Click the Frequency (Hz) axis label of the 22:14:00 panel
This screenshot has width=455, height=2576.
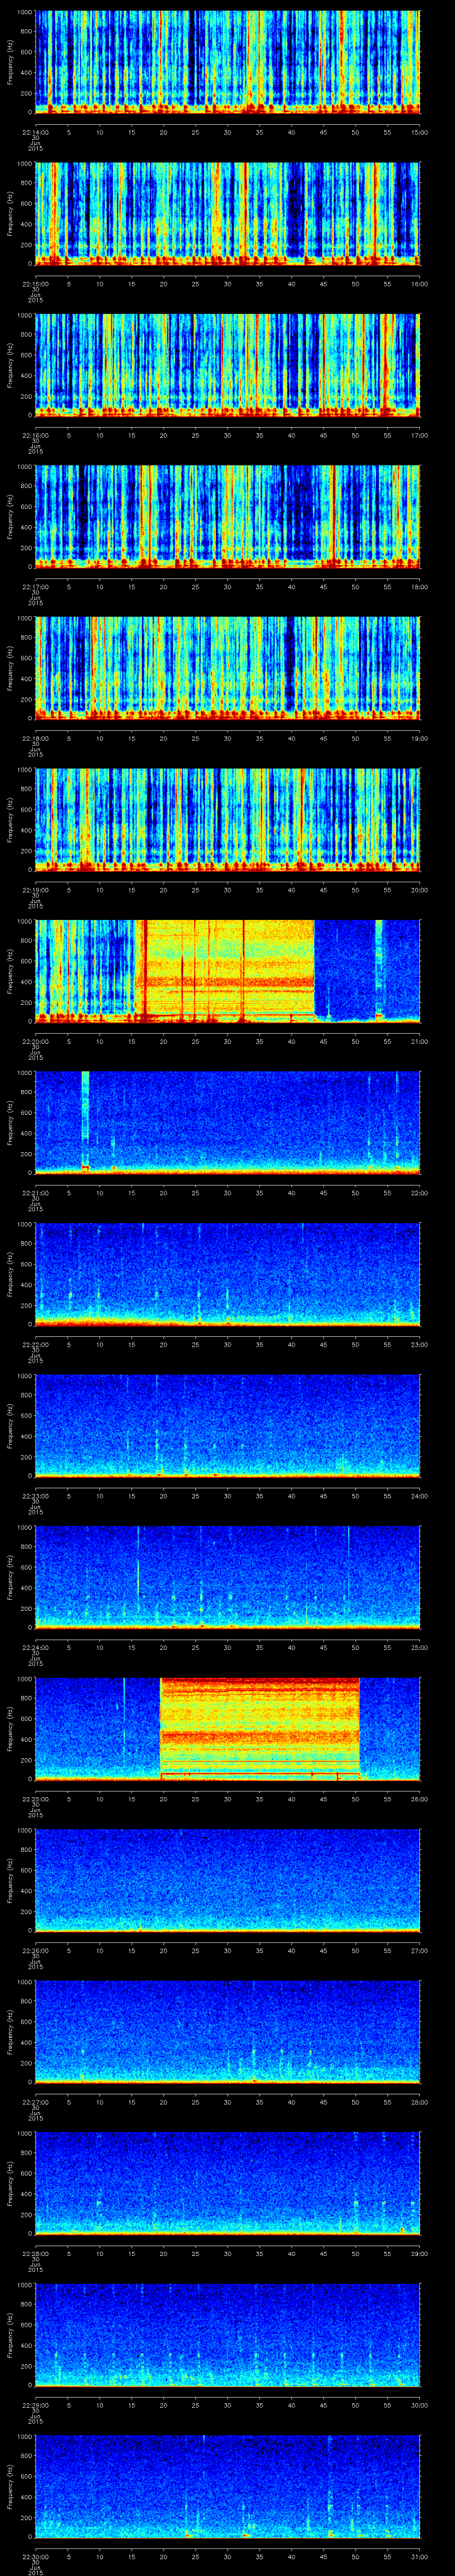click(x=11, y=62)
